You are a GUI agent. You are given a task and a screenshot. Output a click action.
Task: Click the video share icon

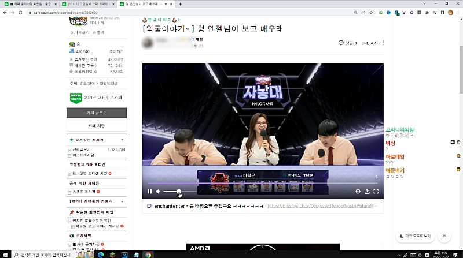pyautogui.click(x=367, y=192)
